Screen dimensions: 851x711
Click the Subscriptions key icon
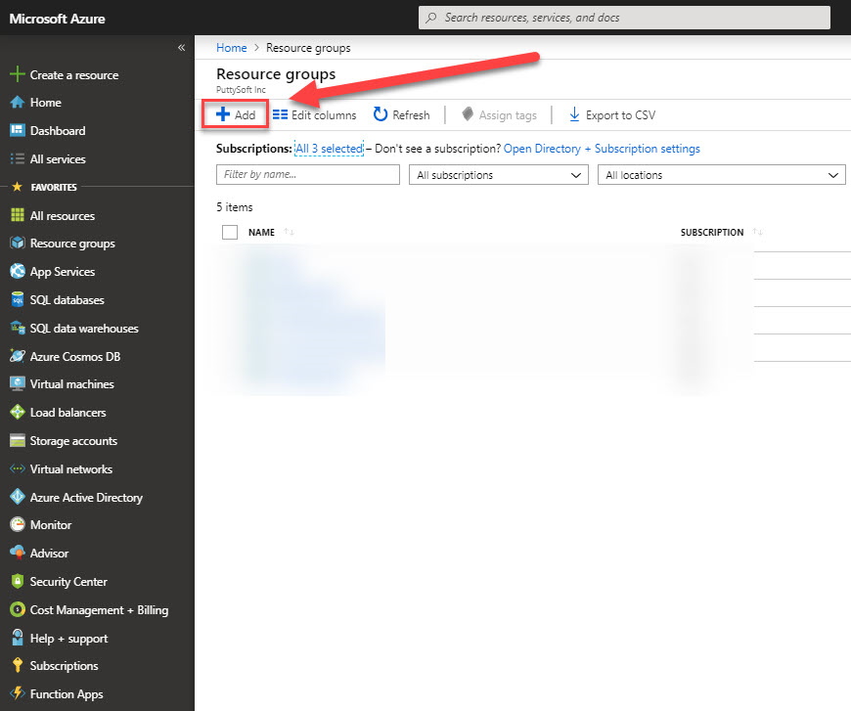coord(18,665)
